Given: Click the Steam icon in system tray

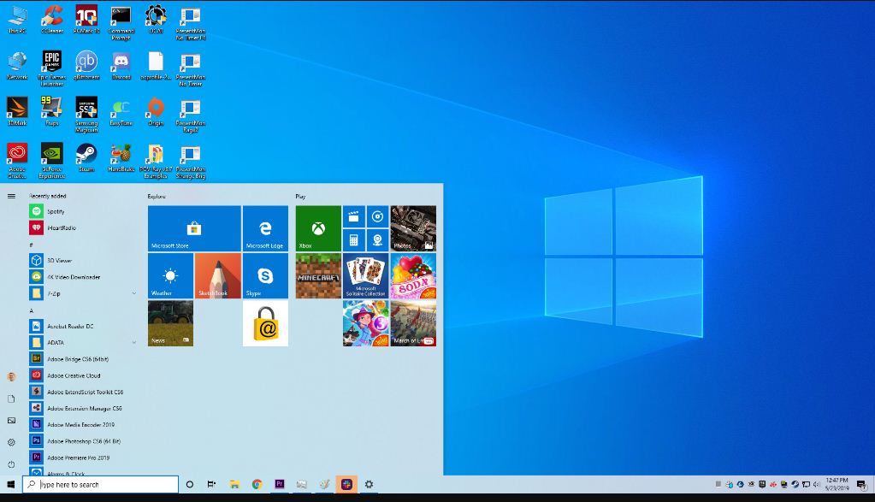Looking at the screenshot, I should (795, 484).
